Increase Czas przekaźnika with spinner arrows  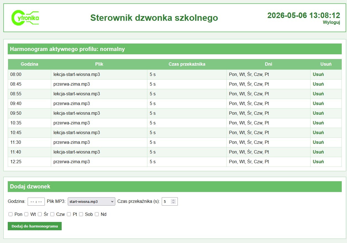pyautogui.click(x=174, y=200)
